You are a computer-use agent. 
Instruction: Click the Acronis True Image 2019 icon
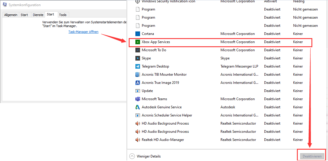[137, 83]
